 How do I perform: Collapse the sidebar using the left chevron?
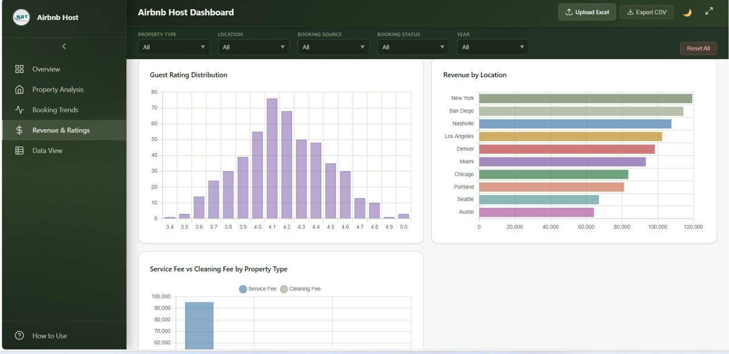(64, 47)
